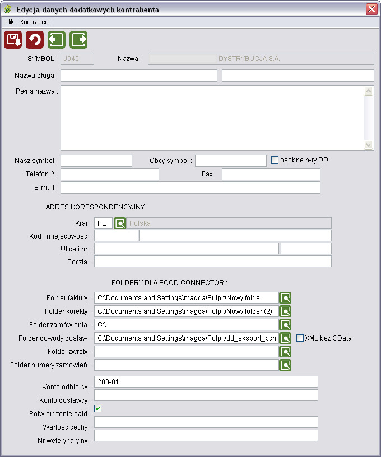The height and width of the screenshot is (457, 381).
Task: Go to next contractor with right arrow icon
Action: (x=78, y=40)
